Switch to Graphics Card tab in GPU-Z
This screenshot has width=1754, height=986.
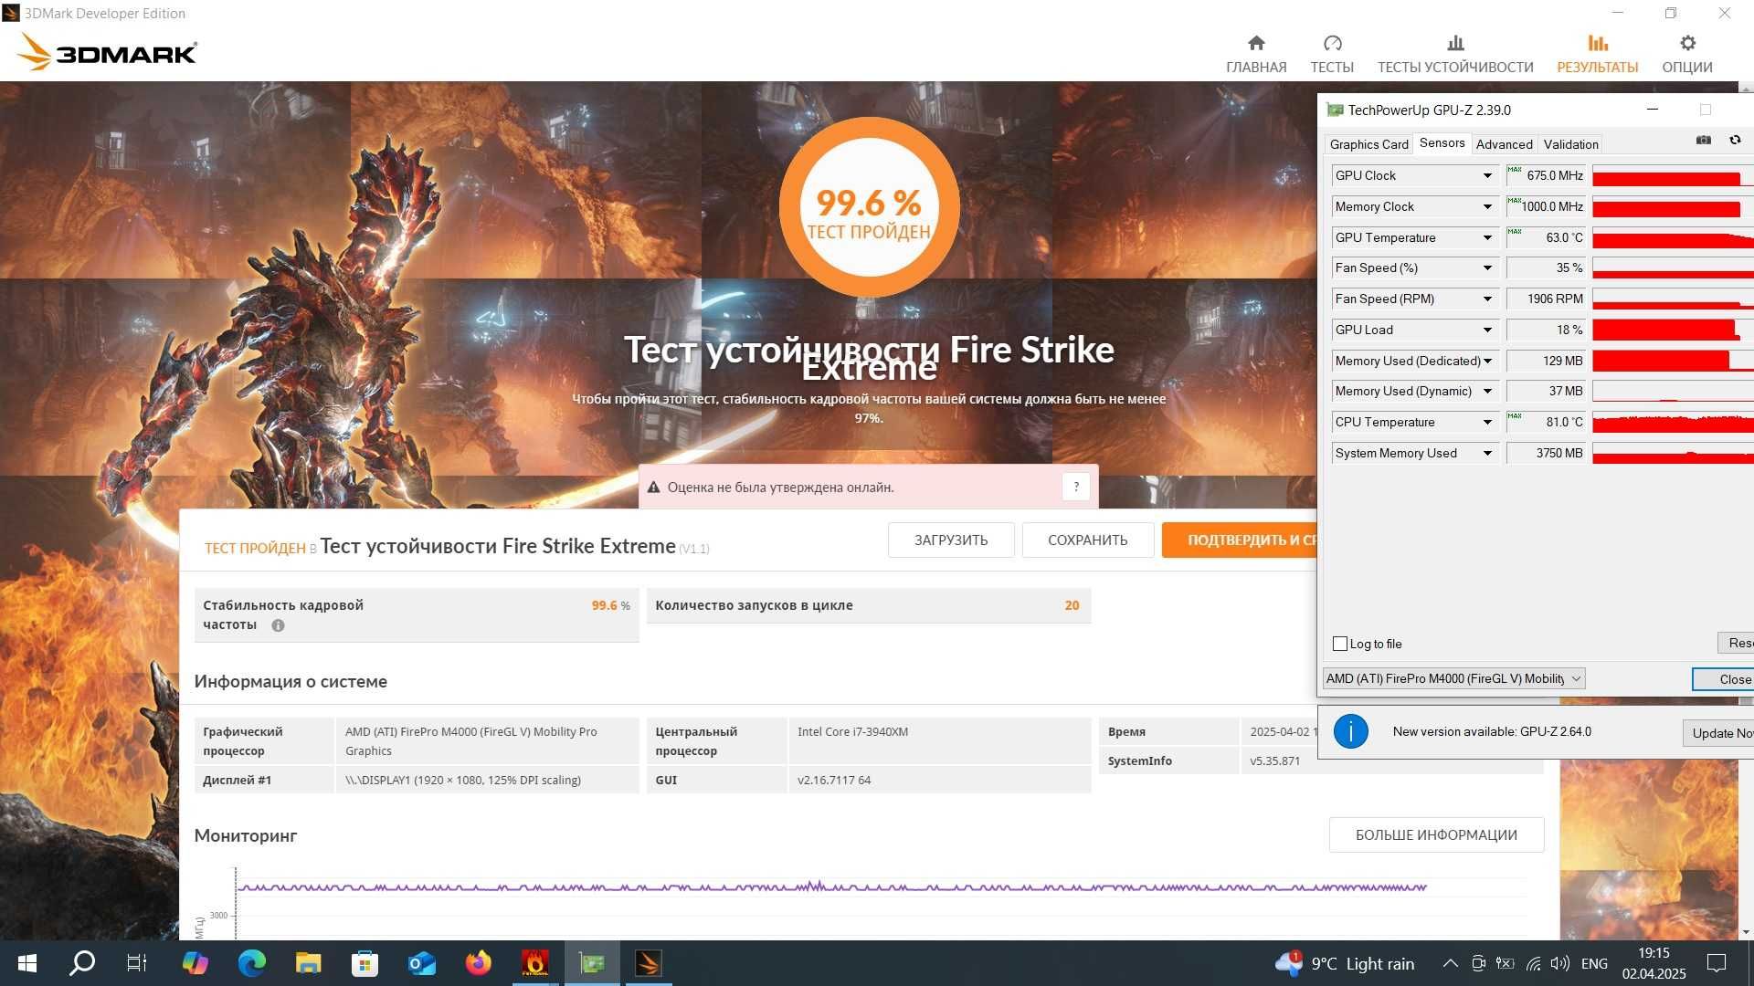[x=1368, y=144]
